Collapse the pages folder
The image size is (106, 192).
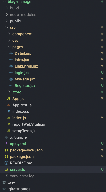tap(9, 47)
